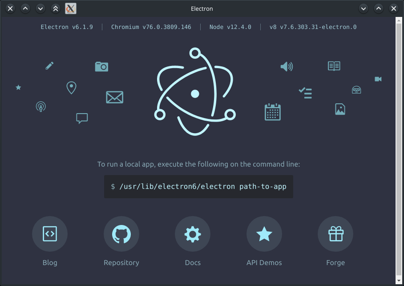Image resolution: width=404 pixels, height=286 pixels.
Task: Click the left-side up chevron title bar button
Action: (x=25, y=8)
